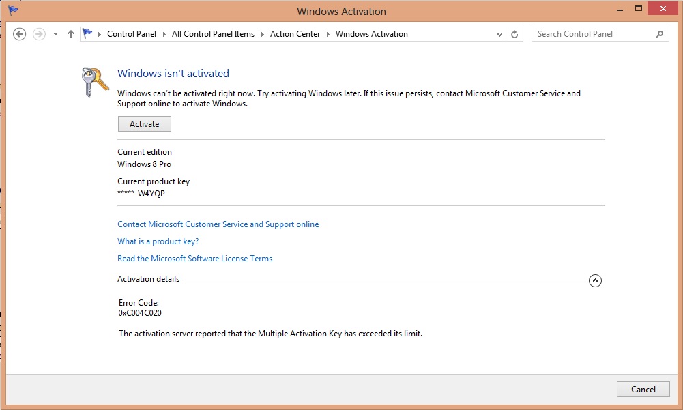
Task: Click the magnifier icon in the search box
Action: point(659,34)
